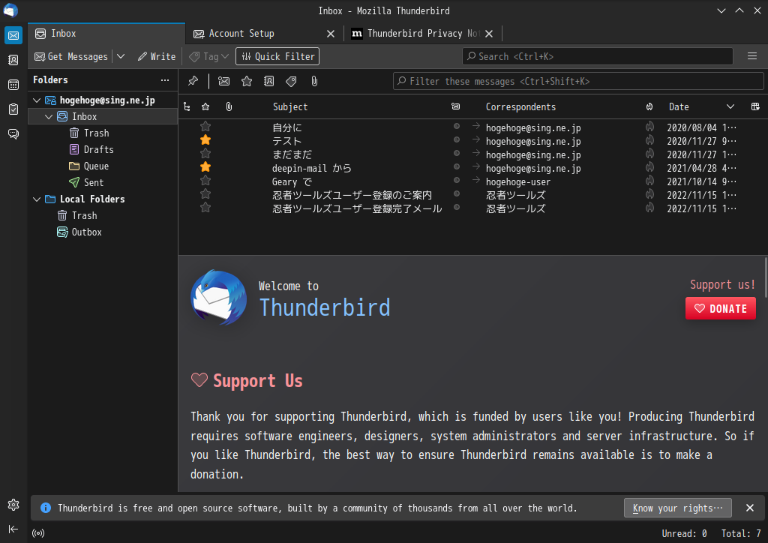
Task: Open Settings via the gear icon
Action: [x=13, y=505]
